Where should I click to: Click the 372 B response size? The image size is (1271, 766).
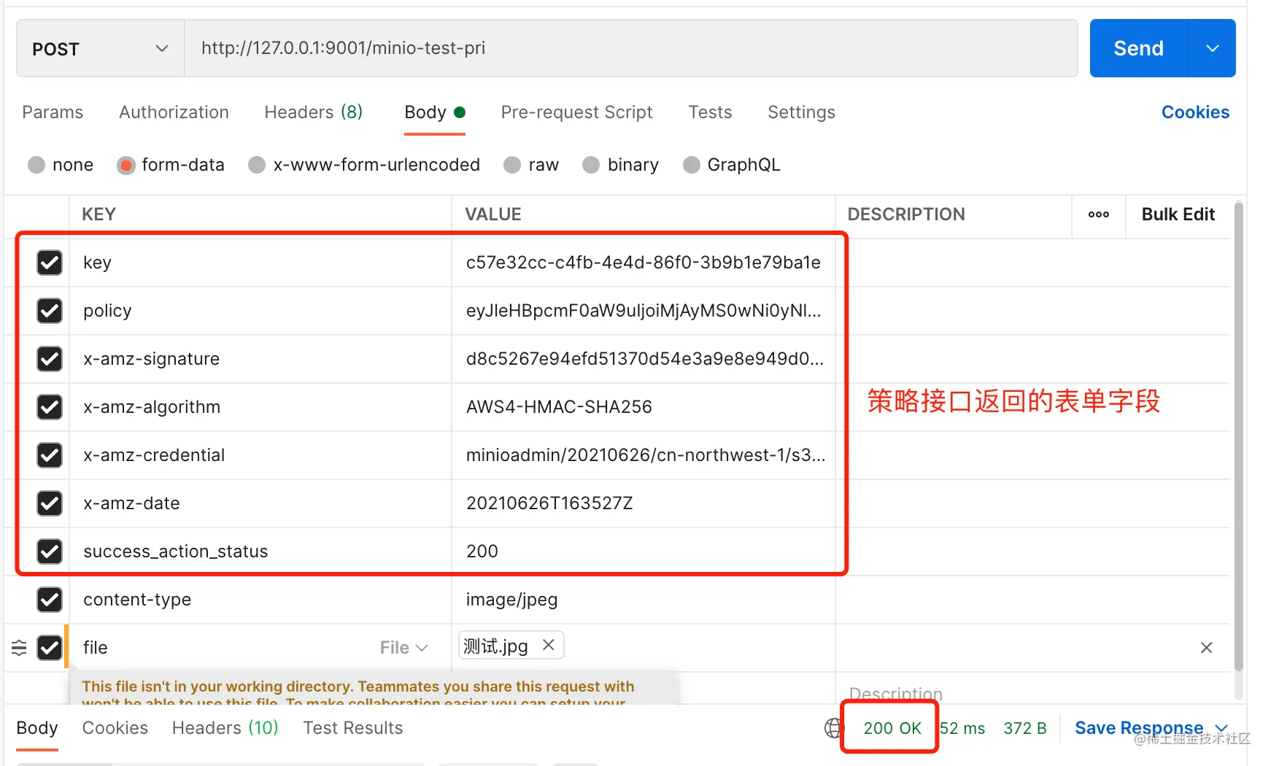point(1024,728)
